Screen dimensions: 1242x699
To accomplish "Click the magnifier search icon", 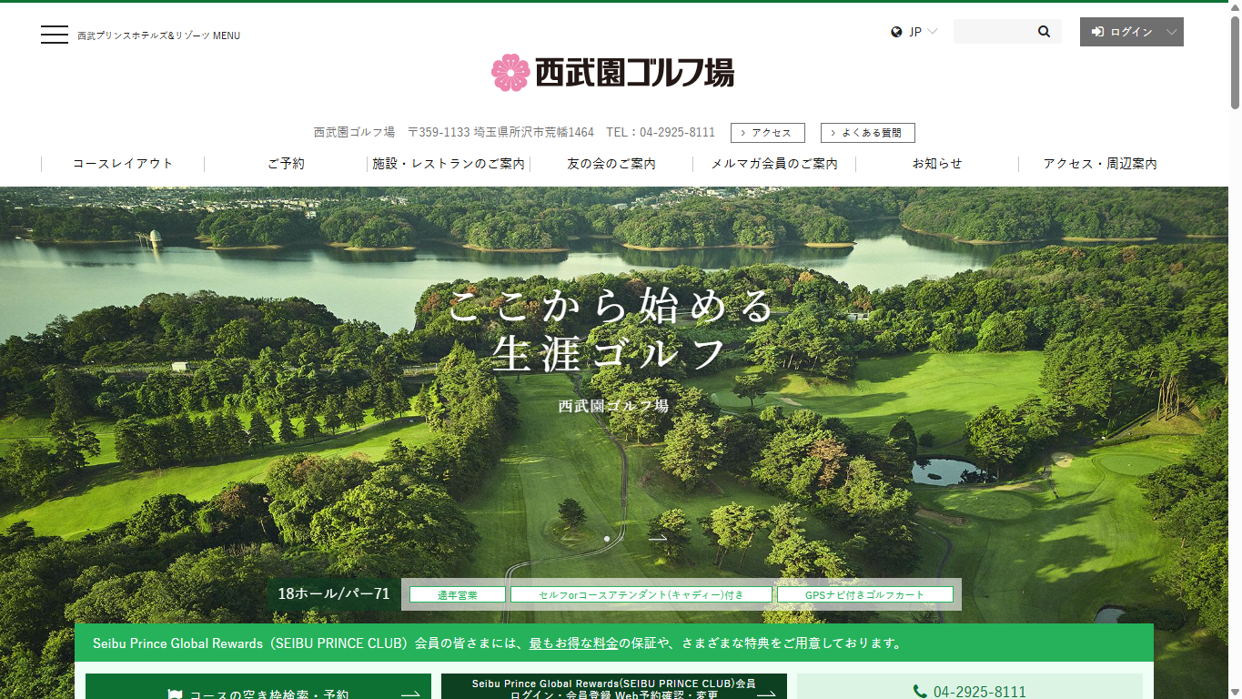I will pos(1044,32).
